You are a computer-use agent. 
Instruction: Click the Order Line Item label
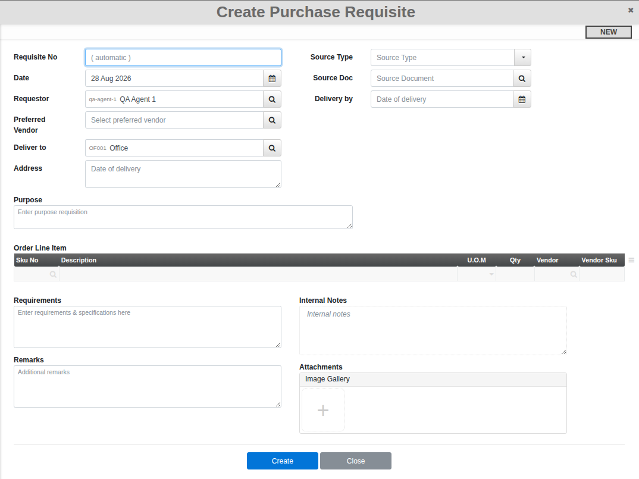coord(40,248)
